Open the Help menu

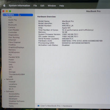tap(62, 6)
